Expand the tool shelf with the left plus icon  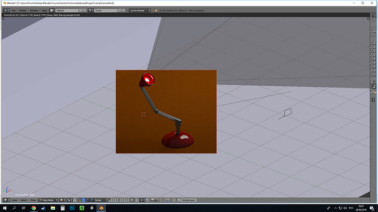pos(3,19)
